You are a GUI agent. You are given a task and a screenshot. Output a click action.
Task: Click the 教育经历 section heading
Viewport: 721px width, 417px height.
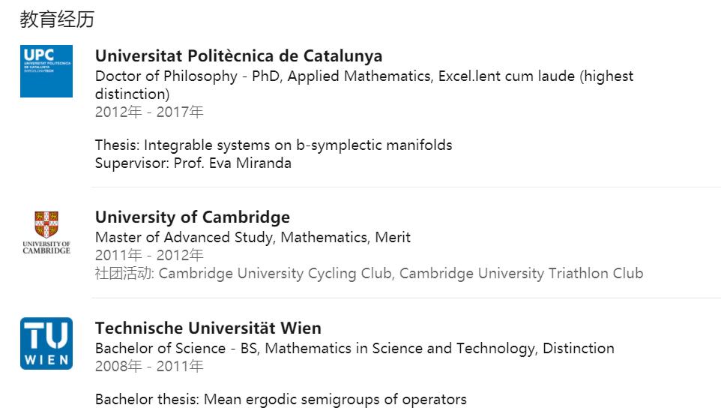tap(57, 19)
